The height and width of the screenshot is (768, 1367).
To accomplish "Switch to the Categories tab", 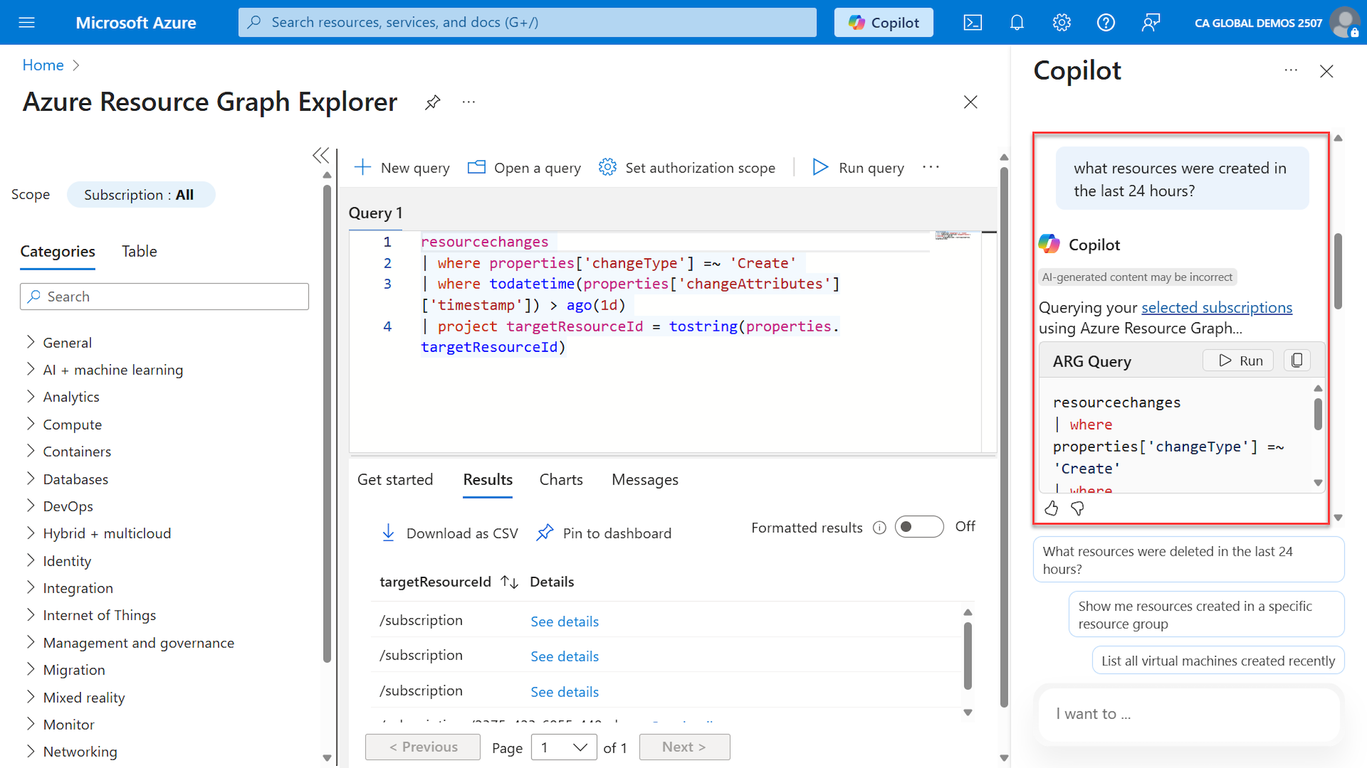I will (57, 251).
